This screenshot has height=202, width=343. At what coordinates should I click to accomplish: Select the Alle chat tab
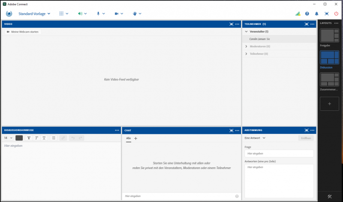[x=128, y=138]
